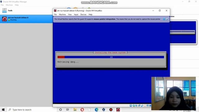Click the 'Retrieving dpkg...' status text

tap(68, 62)
